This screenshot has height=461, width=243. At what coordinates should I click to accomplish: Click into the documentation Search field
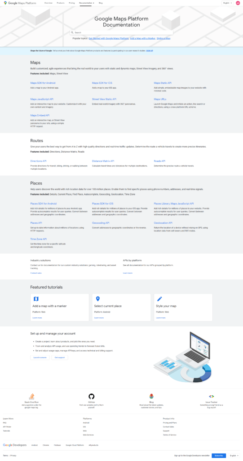tap(121, 32)
